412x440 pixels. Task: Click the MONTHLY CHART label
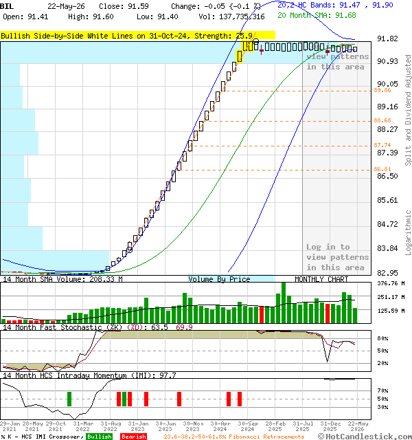321,279
